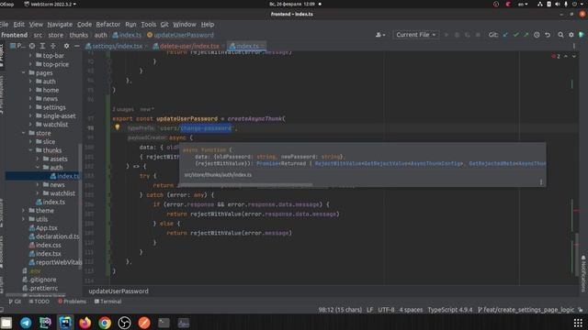Expand the utils folder
Viewport: 588px width, 330px height.
24,219
